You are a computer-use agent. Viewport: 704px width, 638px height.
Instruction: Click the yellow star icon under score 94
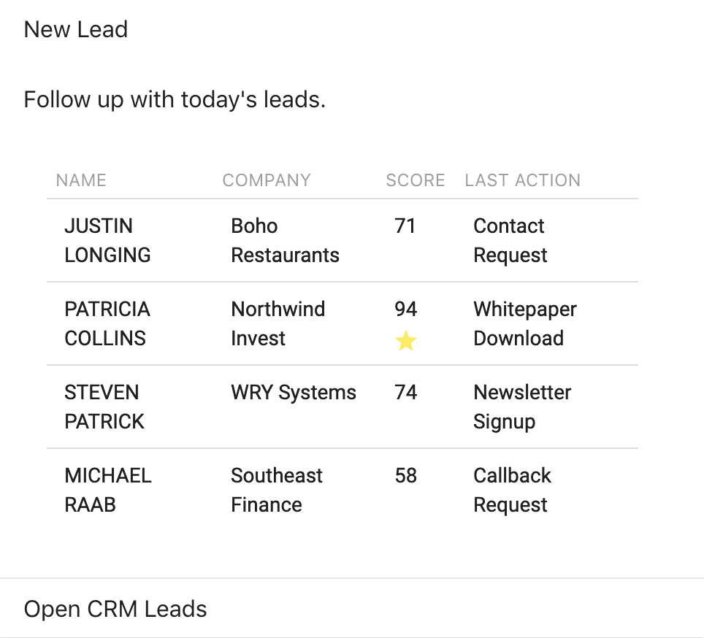click(x=406, y=341)
